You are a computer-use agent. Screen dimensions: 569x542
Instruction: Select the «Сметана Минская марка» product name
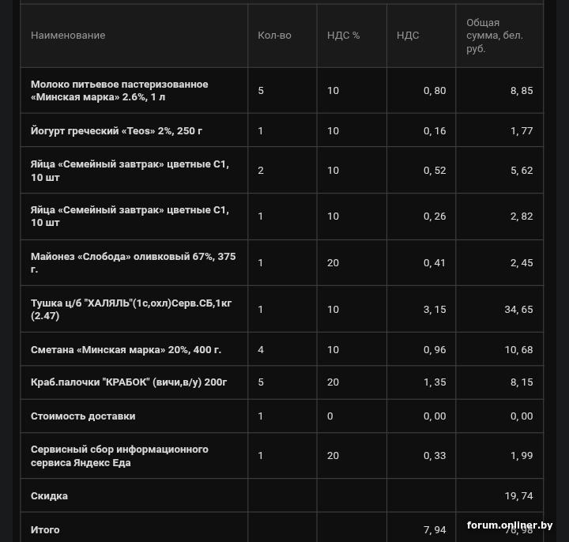coord(126,349)
